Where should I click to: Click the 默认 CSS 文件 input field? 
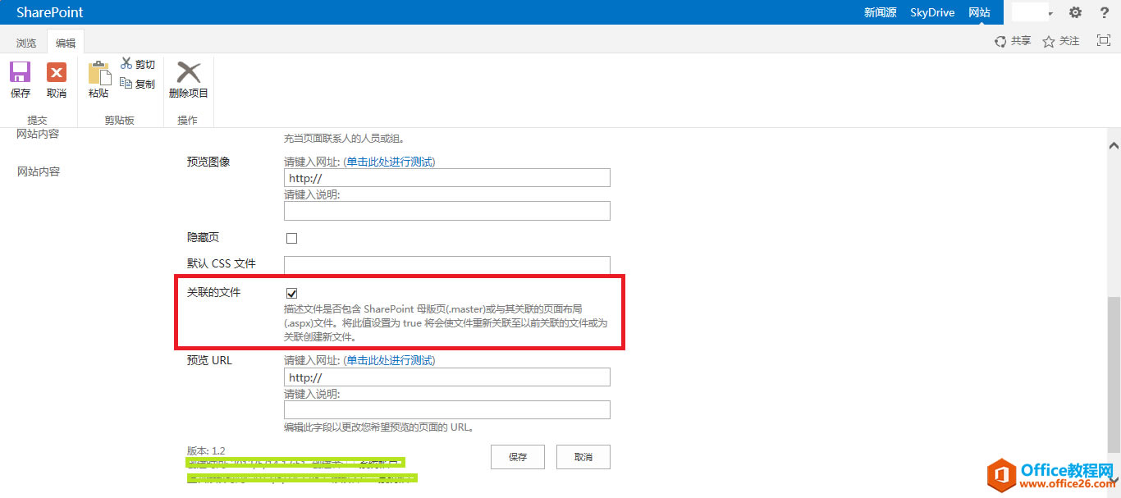[x=446, y=264]
